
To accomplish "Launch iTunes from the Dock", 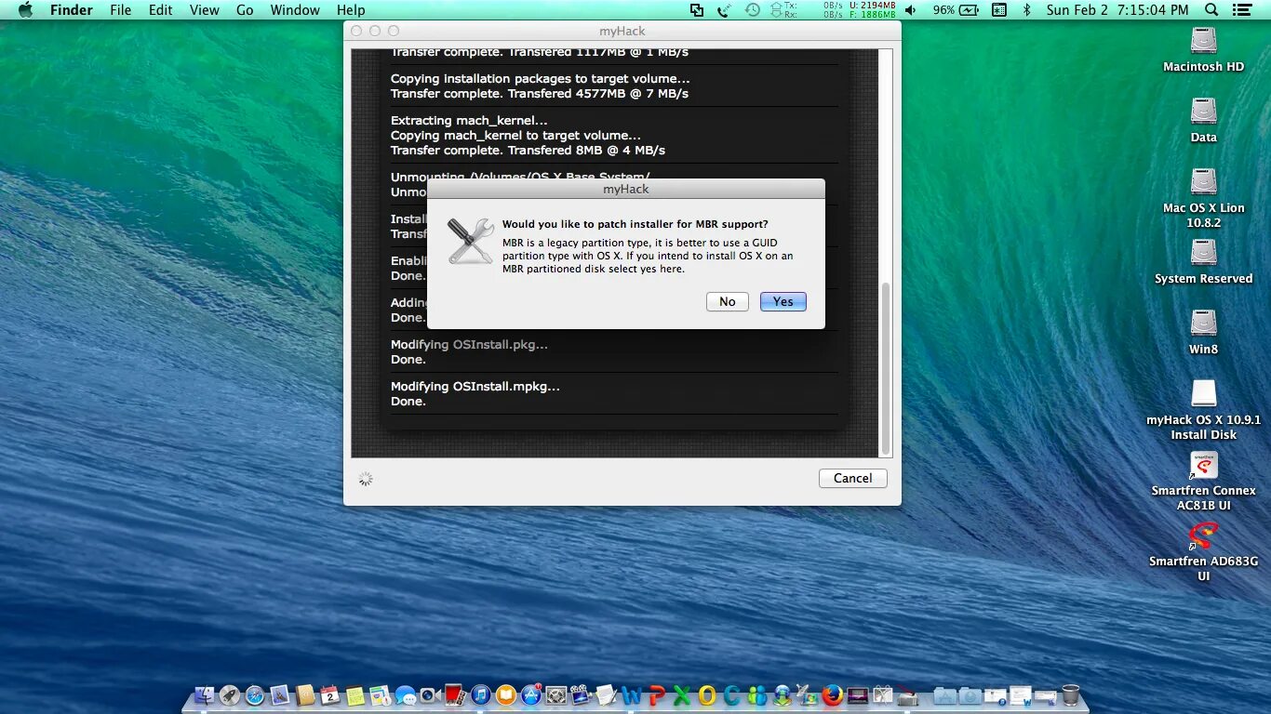I will [480, 695].
